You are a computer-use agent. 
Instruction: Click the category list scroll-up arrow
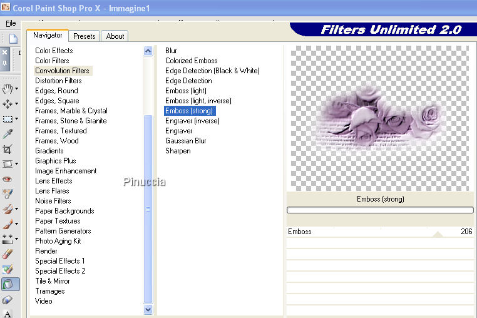(x=148, y=51)
